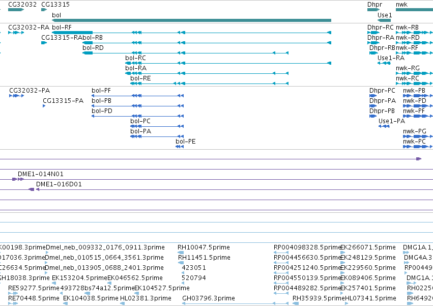This screenshot has width=433, height=306.
Task: Select the Use1-RA transcript
Action: (384, 63)
